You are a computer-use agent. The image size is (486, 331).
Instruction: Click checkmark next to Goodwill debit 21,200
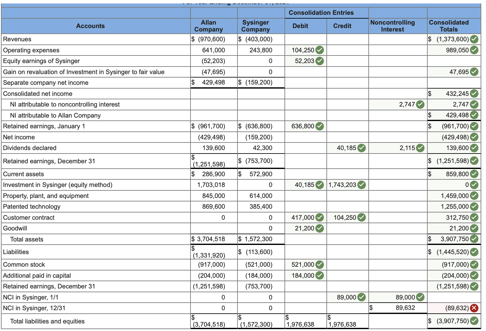[319, 228]
